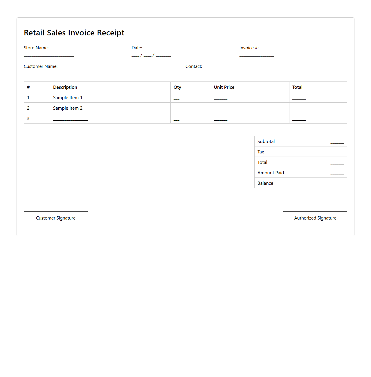The width and height of the screenshot is (371, 377).
Task: Click the Total blank in row 1
Action: coord(299,98)
